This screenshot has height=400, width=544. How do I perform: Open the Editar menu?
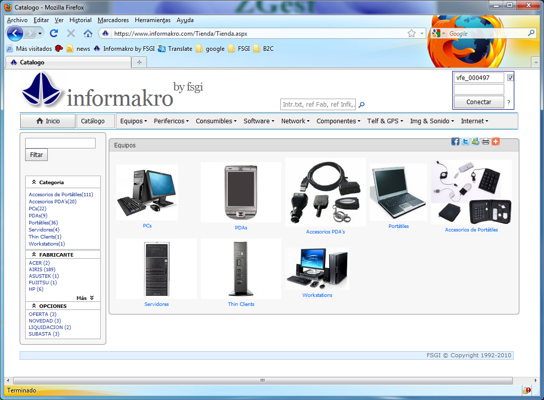click(41, 20)
